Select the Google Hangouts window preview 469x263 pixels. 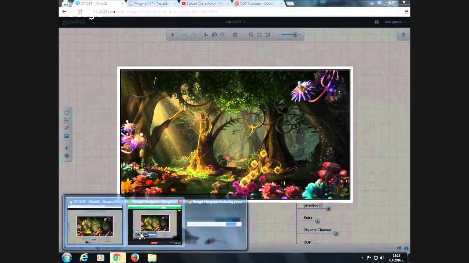(155, 222)
